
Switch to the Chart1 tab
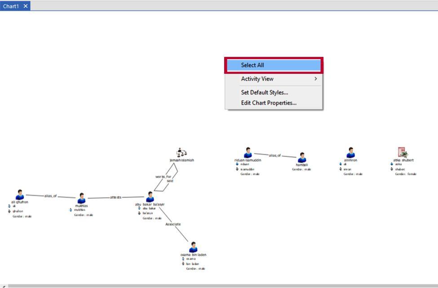[x=11, y=6]
